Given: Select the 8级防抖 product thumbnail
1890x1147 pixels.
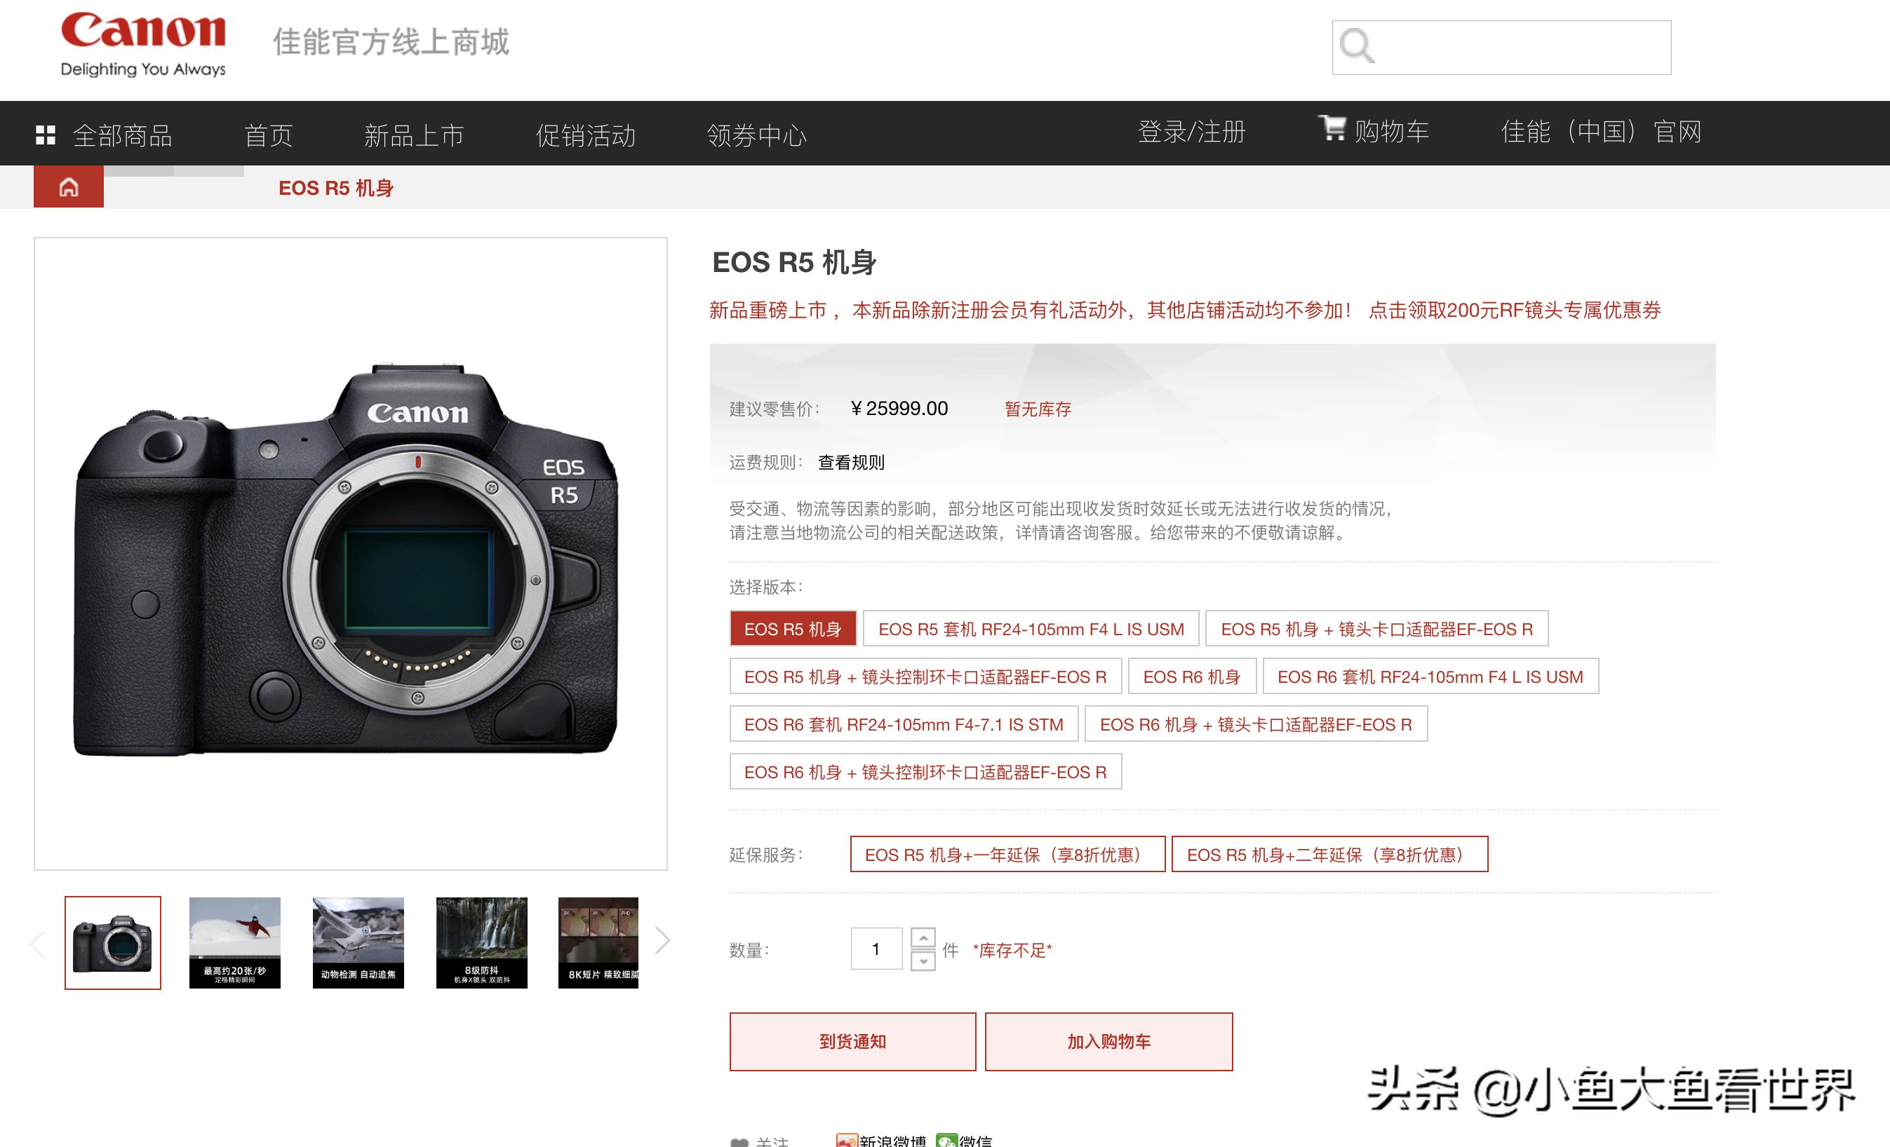Looking at the screenshot, I should pos(481,942).
